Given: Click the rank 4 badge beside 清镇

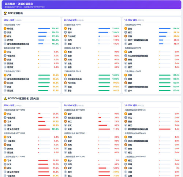Looking at the screenshot, I should coord(5,125).
